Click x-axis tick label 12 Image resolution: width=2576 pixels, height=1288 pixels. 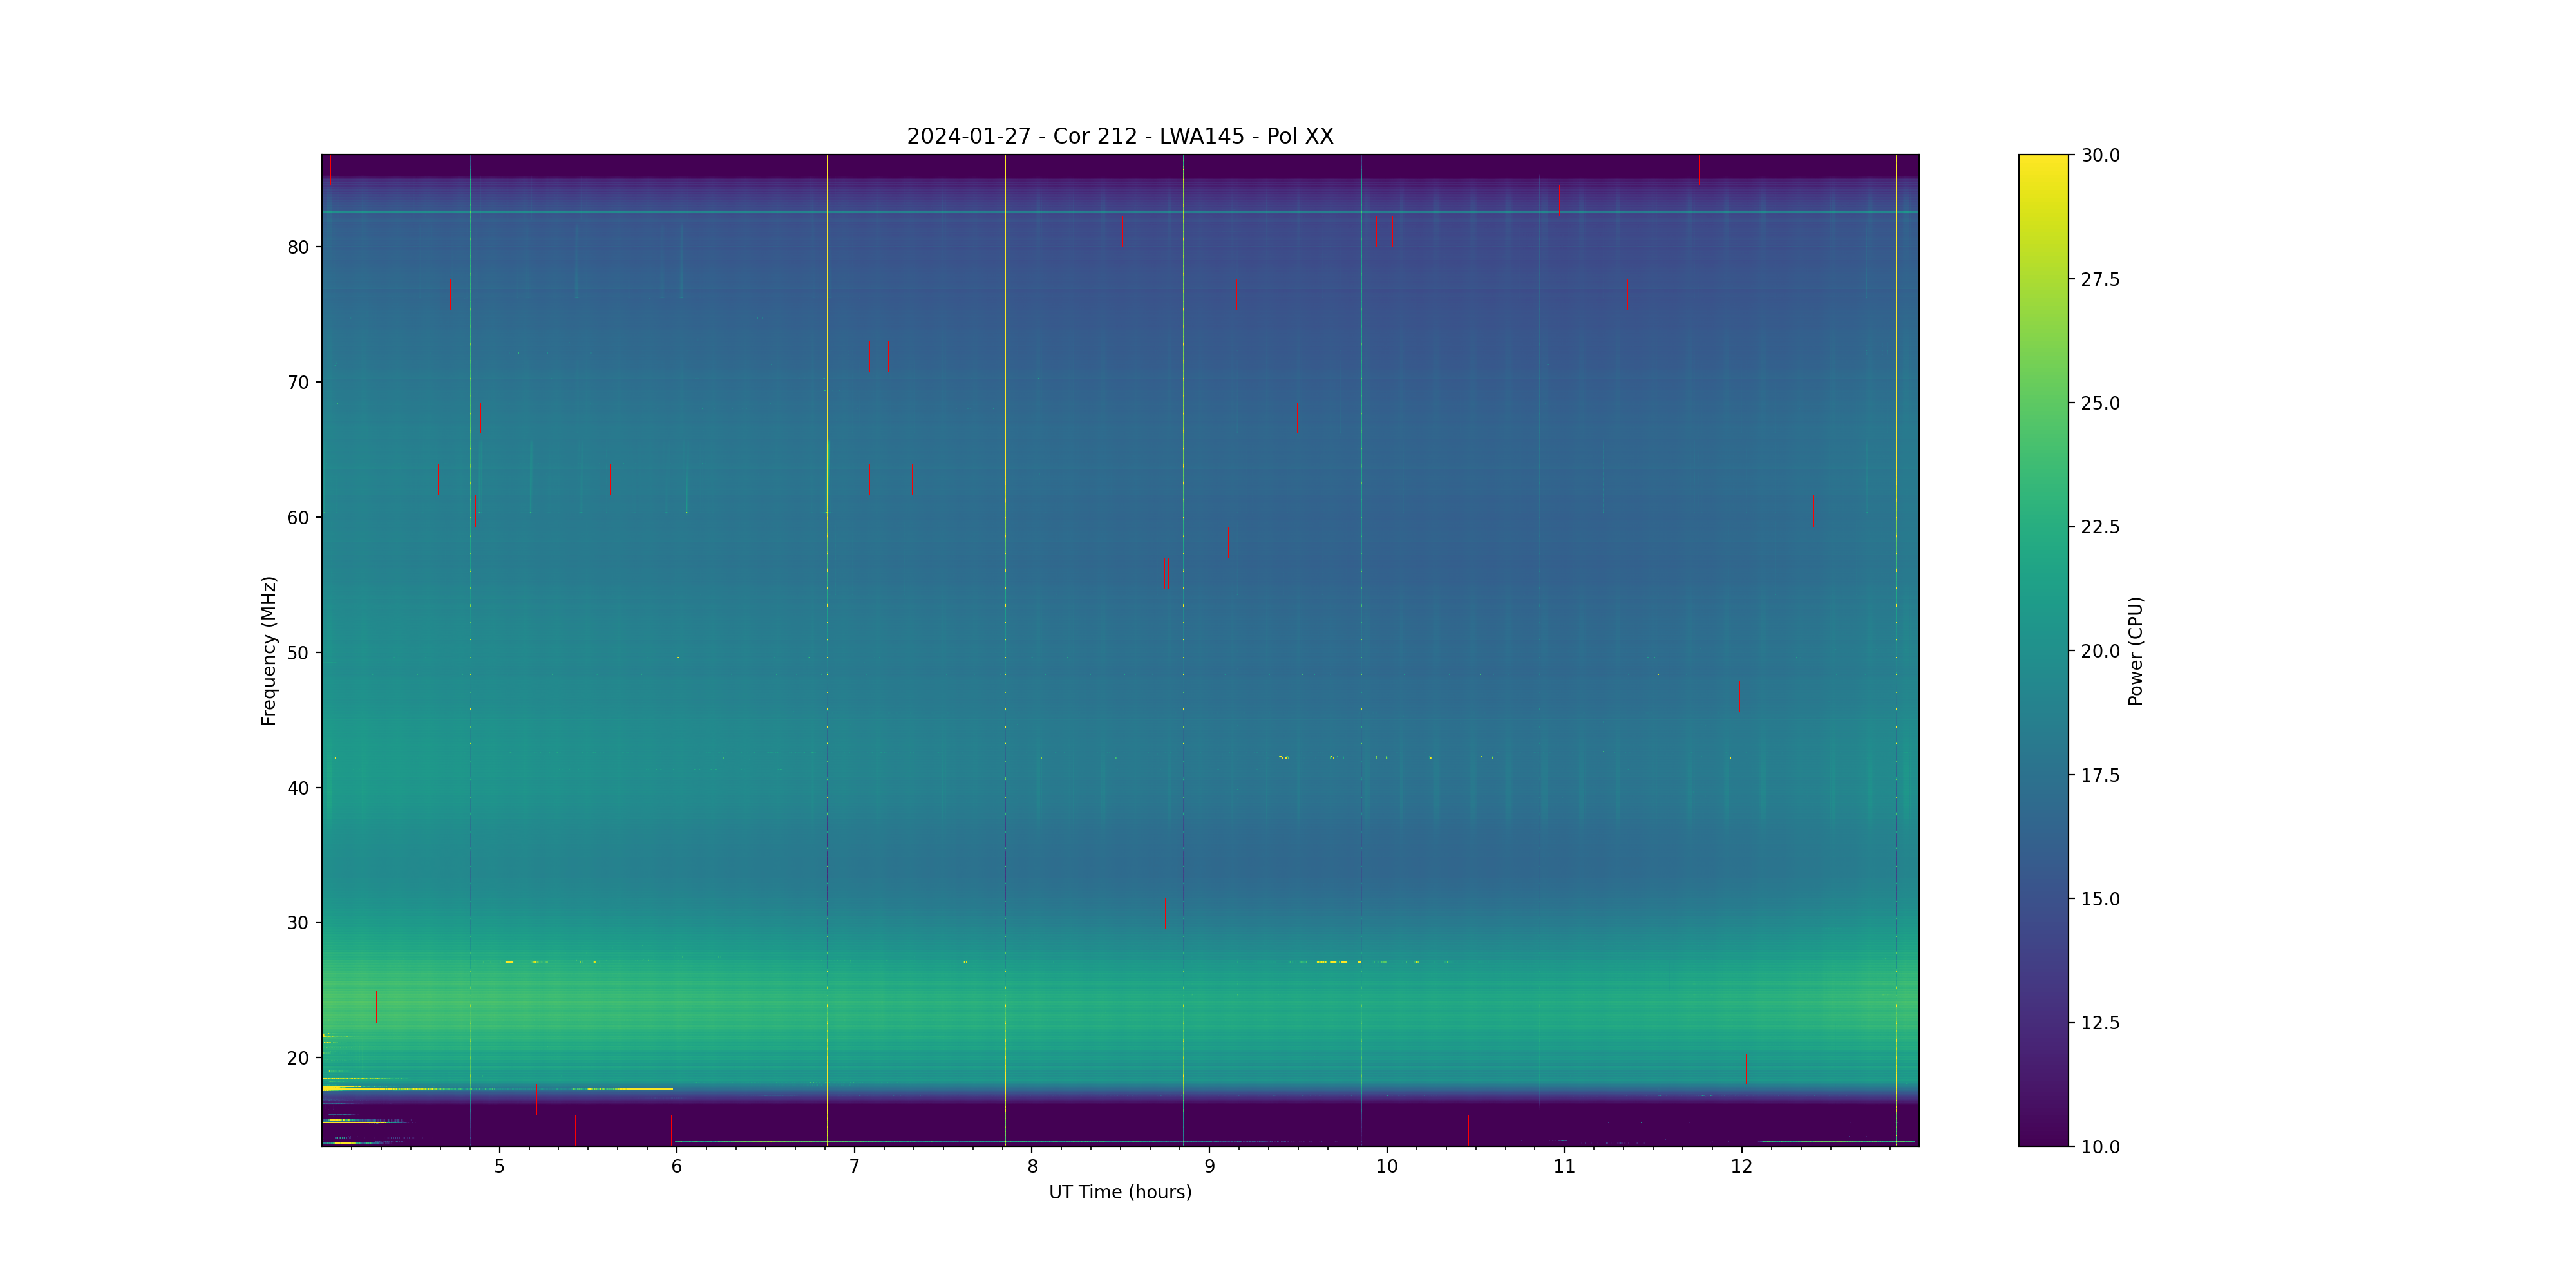[1741, 1166]
